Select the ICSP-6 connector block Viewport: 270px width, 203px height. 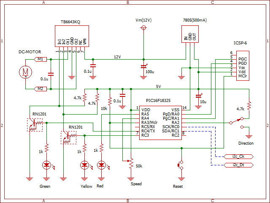pos(243,66)
